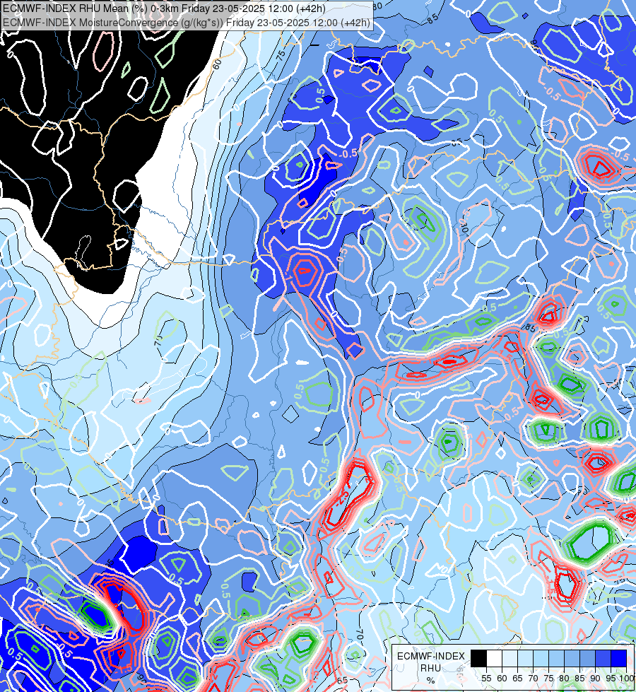
Task: Select the 85–90 legend color swatch
Action: (x=587, y=659)
